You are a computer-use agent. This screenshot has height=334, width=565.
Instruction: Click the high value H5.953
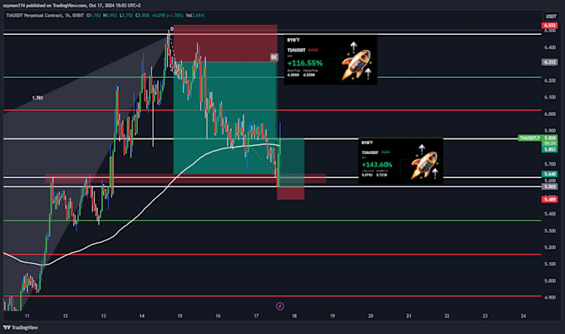[111, 16]
